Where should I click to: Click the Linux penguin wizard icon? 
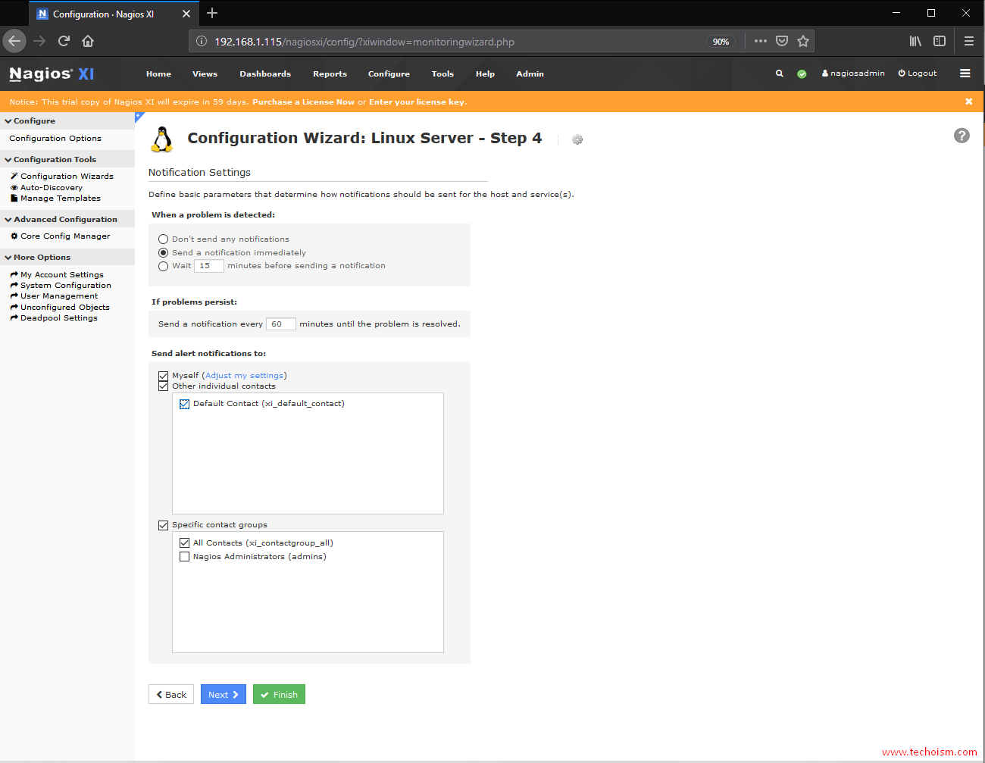coord(162,139)
